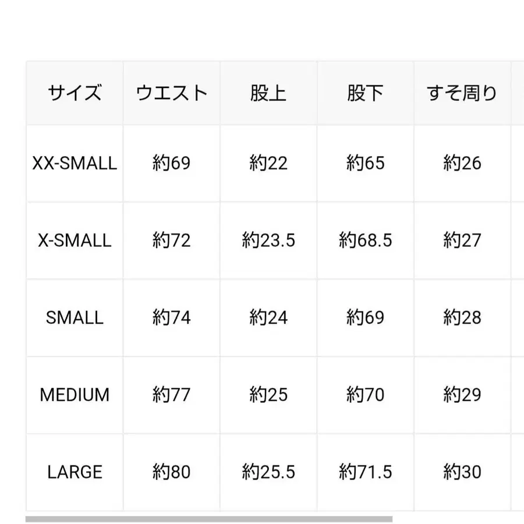This screenshot has height=524, width=524.
Task: Click the 股上 column header
Action: click(x=268, y=93)
